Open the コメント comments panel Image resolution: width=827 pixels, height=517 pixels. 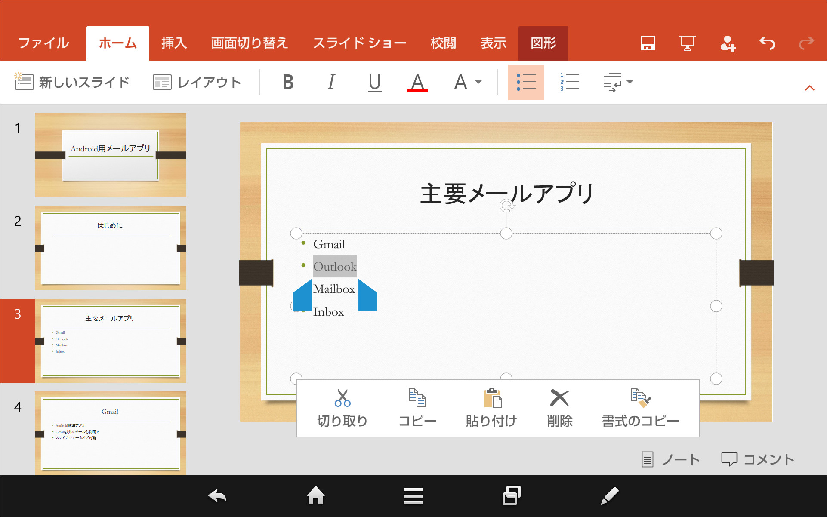pos(758,459)
